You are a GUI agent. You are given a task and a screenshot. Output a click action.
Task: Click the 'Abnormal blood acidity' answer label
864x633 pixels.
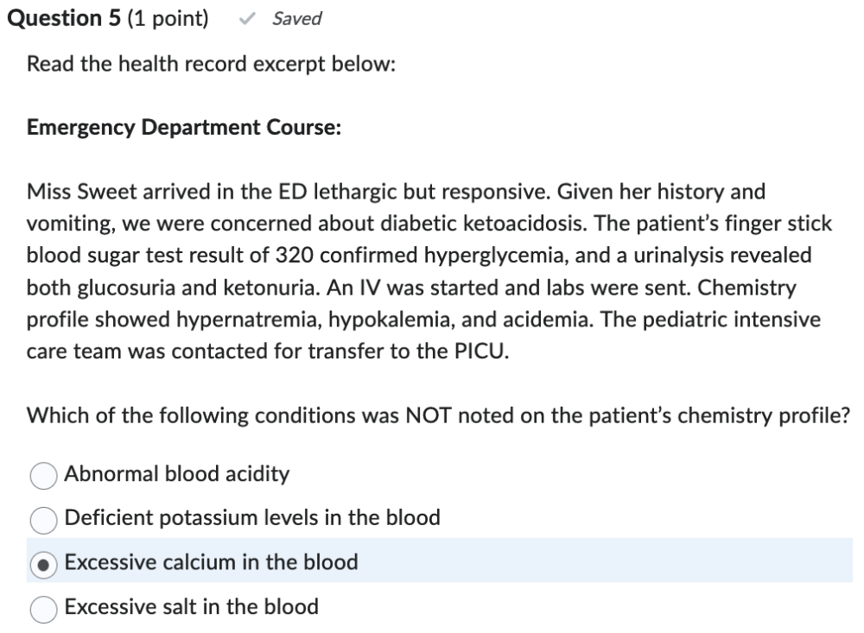177,474
